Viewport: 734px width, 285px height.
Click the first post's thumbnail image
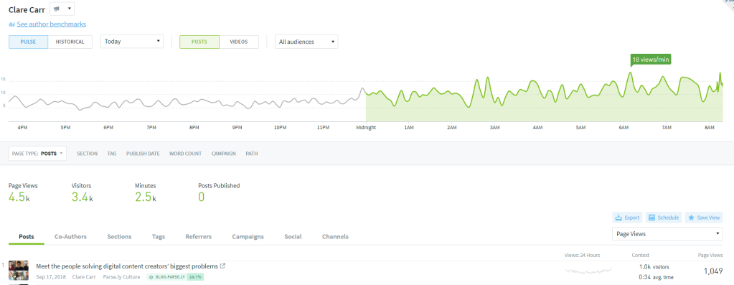pos(19,271)
